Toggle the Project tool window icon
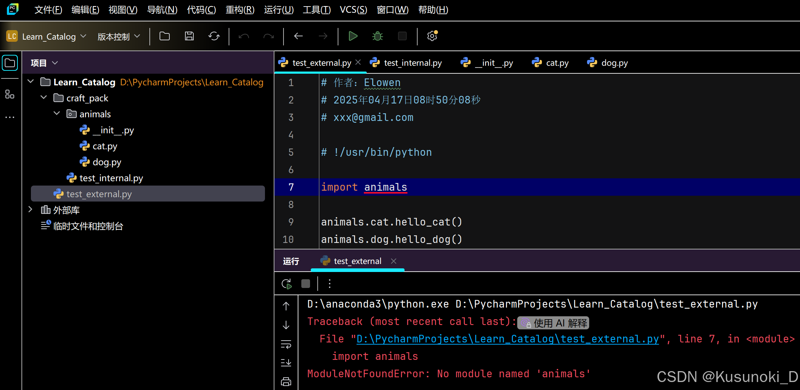Viewport: 800px width, 390px height. [10, 63]
